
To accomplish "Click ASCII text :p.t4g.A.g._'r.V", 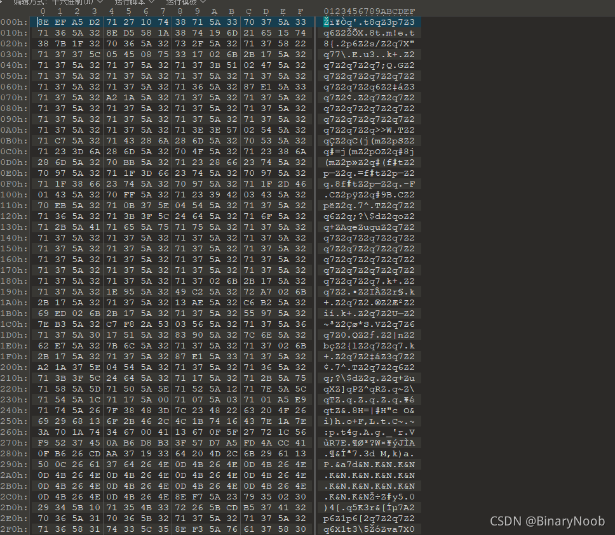I will 369,432.
